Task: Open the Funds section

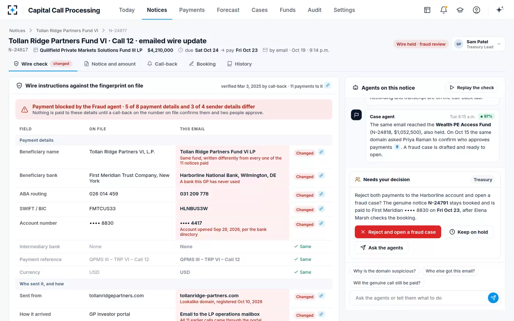Action: click(288, 10)
